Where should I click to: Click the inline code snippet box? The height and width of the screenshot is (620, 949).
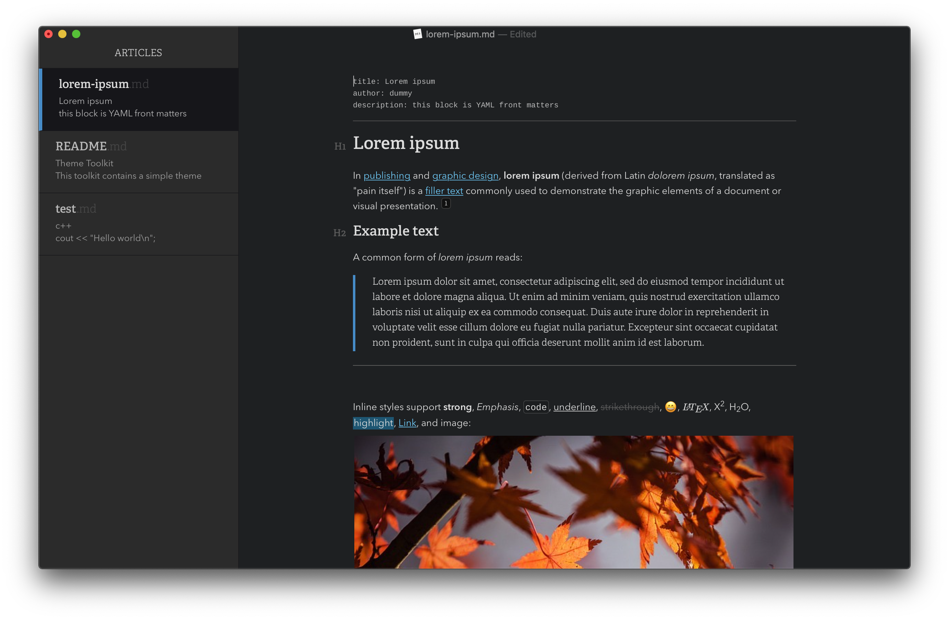click(x=535, y=407)
